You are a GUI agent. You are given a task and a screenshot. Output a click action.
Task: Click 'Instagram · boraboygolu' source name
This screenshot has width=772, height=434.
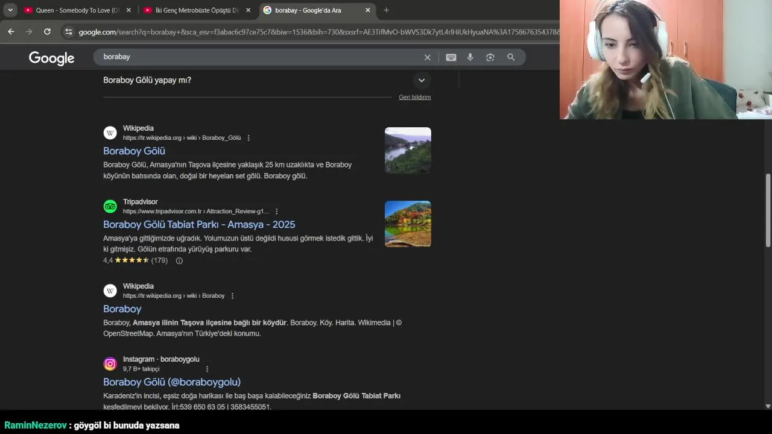pyautogui.click(x=161, y=359)
